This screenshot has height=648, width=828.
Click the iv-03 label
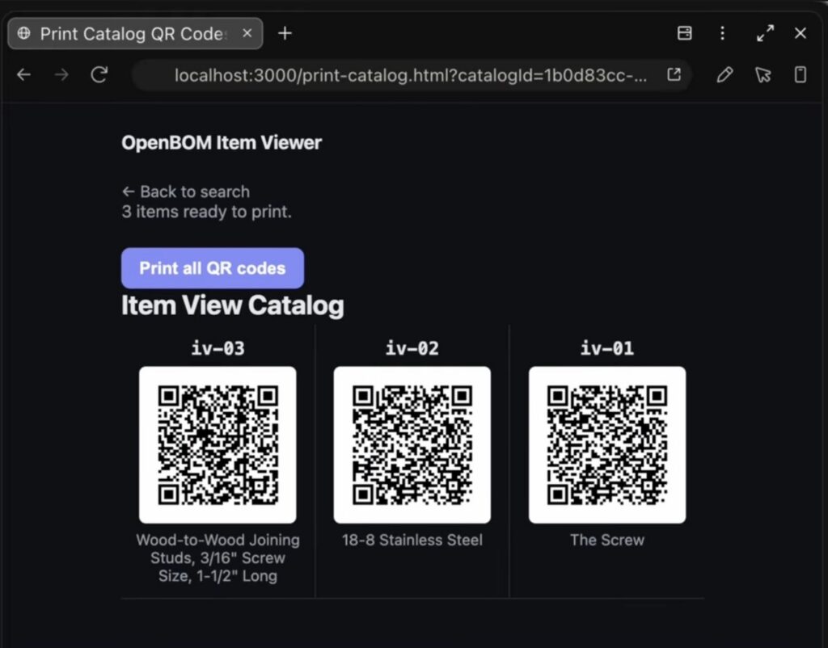[218, 348]
